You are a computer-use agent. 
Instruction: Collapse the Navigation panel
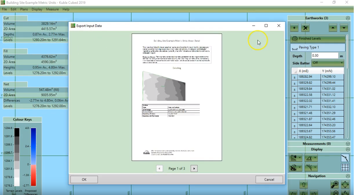coord(348,176)
